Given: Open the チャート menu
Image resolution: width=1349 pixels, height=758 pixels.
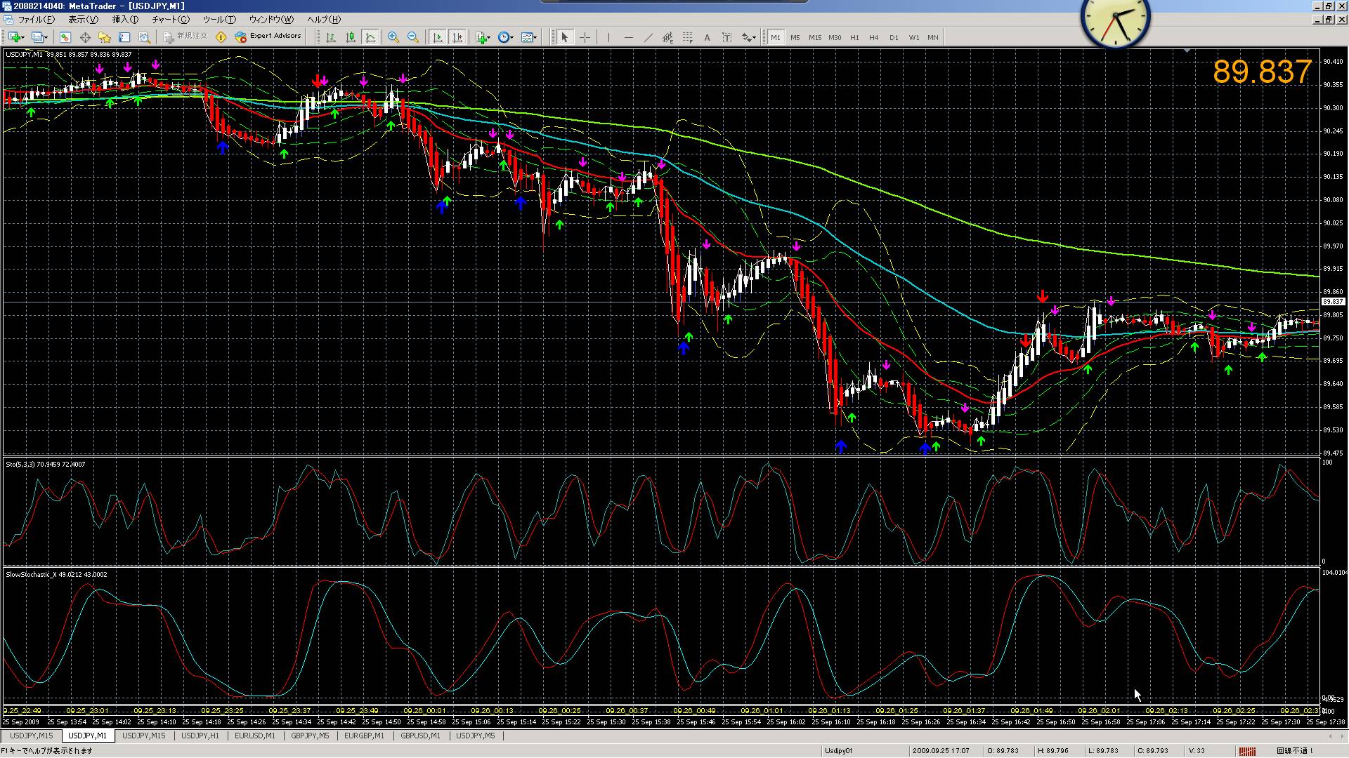Looking at the screenshot, I should click(170, 20).
